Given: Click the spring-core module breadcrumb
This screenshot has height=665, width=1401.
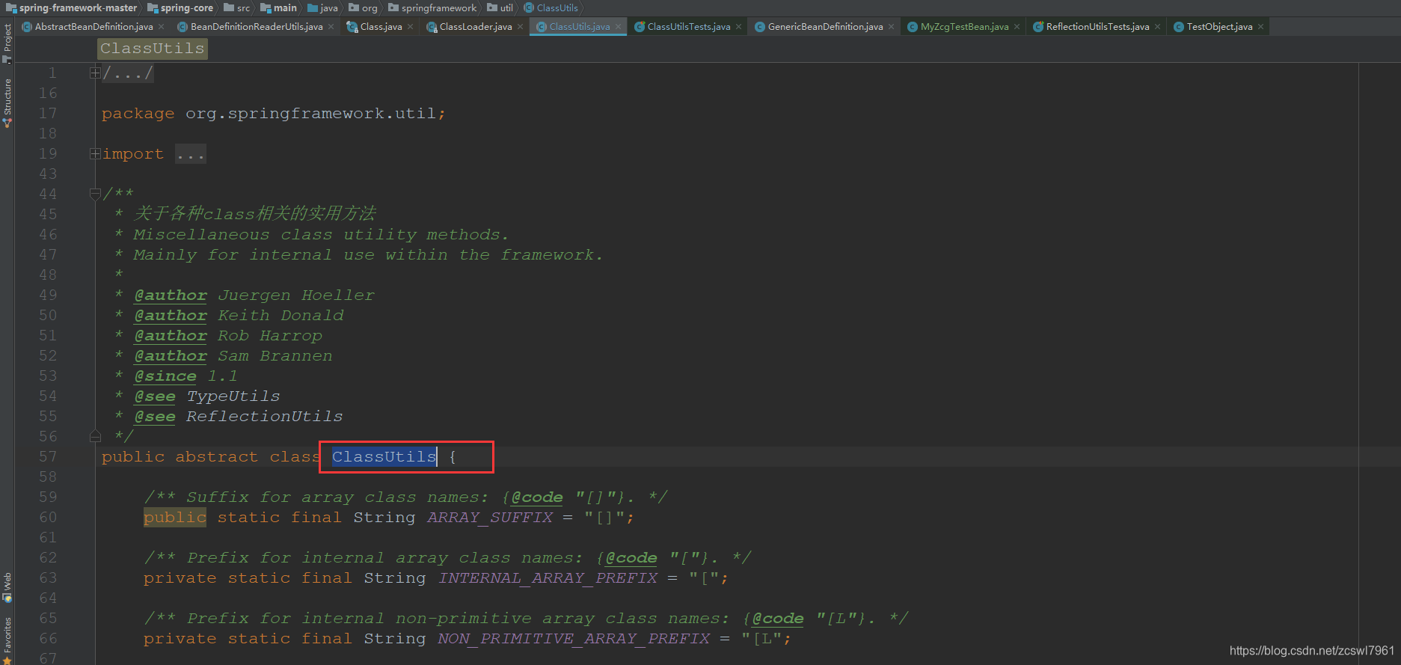Looking at the screenshot, I should [x=180, y=7].
